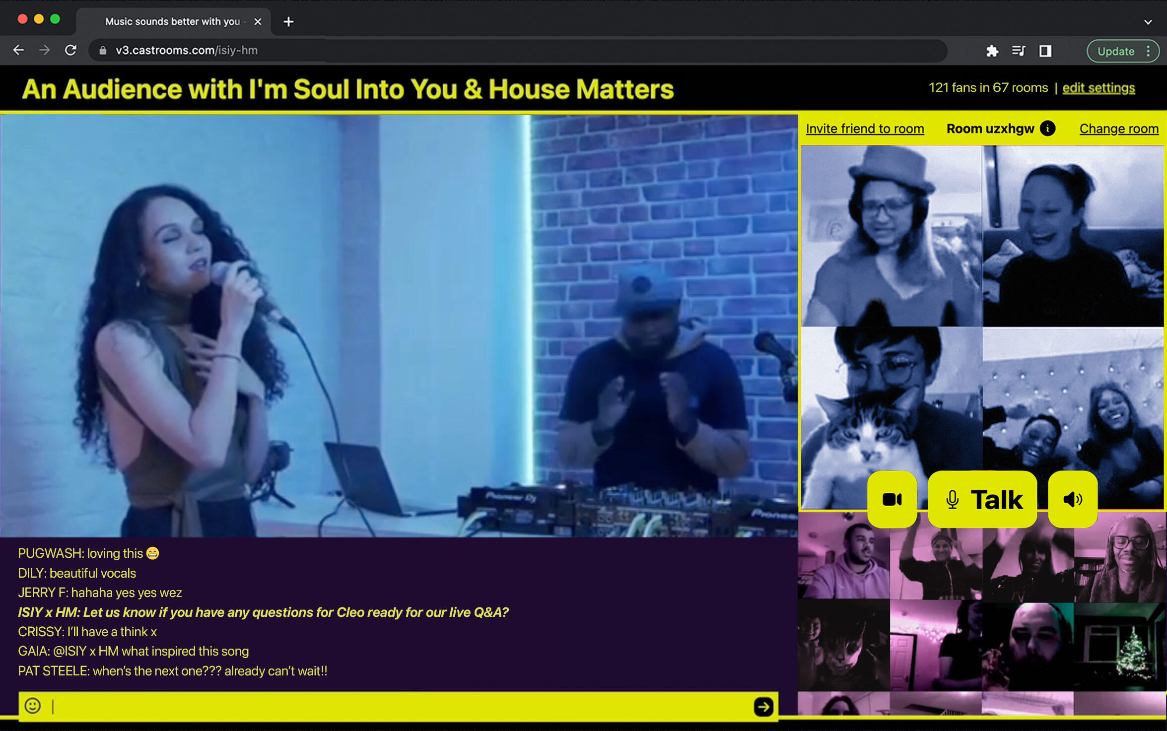The height and width of the screenshot is (731, 1167).
Task: Click the 'PAT STEELE' chat message
Action: (173, 671)
